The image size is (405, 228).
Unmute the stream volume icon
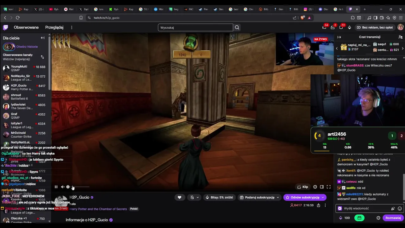point(63,187)
